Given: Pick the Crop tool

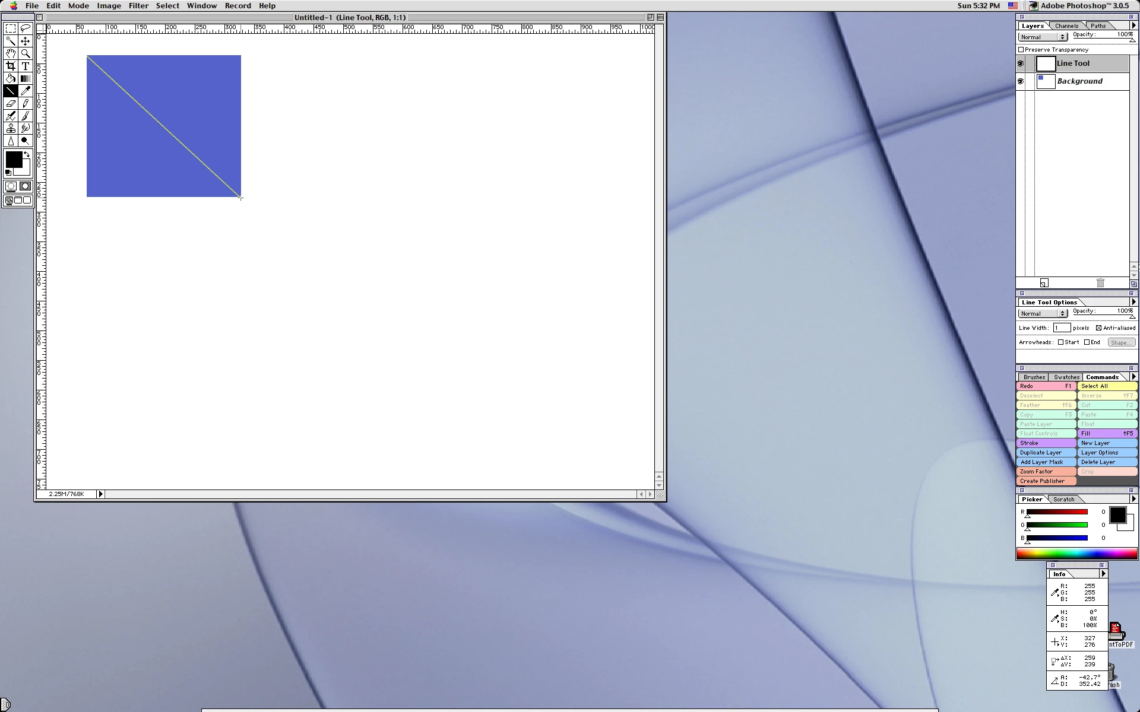Looking at the screenshot, I should point(11,66).
